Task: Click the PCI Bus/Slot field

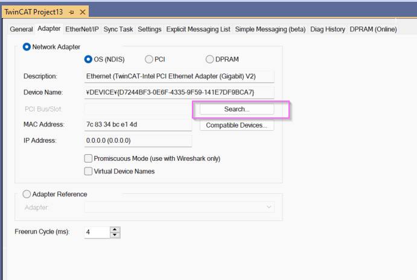Action: (138, 109)
